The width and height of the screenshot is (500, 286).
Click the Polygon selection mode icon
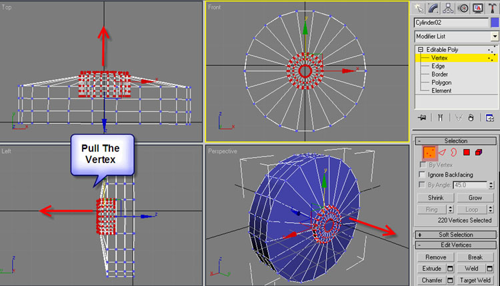(x=467, y=152)
